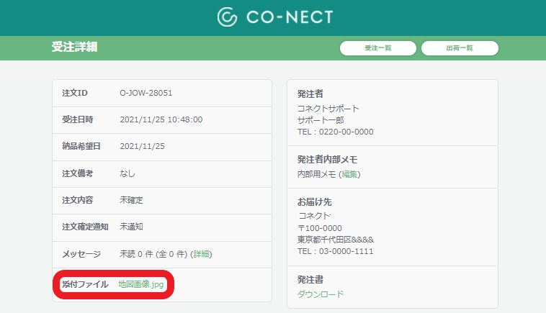The width and height of the screenshot is (546, 313).
Task: Click the 発注者内部メモ heading
Action: 327,159
